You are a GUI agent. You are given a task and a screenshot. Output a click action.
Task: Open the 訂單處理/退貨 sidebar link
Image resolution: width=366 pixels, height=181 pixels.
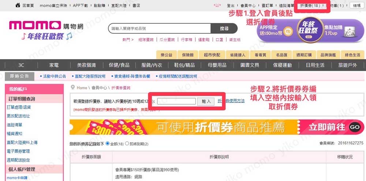[x=19, y=107]
